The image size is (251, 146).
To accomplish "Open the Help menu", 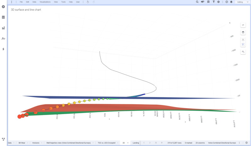I will click(71, 2).
